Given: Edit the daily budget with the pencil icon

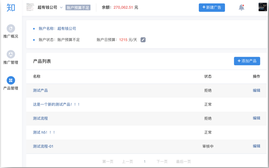Looking at the screenshot, I should coord(143,40).
